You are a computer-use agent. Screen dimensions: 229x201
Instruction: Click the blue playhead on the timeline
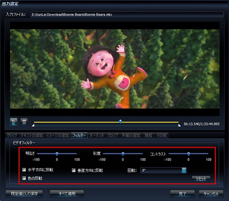[x=120, y=121]
